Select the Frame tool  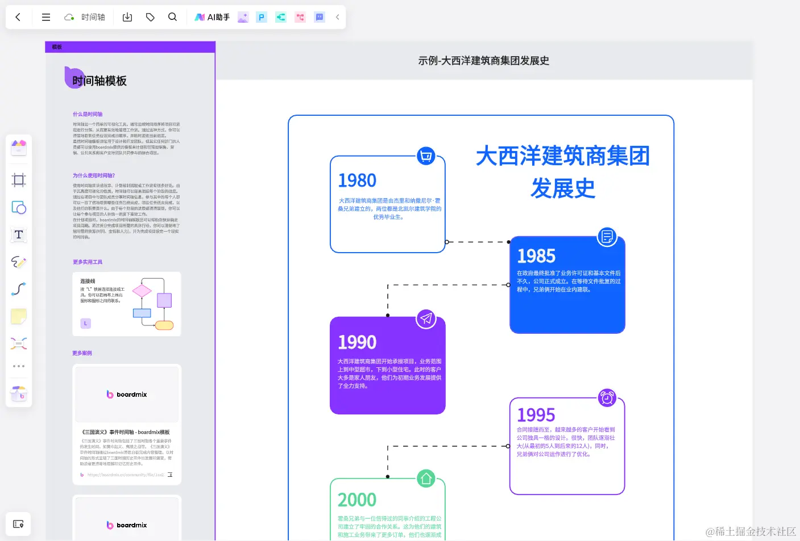(19, 179)
